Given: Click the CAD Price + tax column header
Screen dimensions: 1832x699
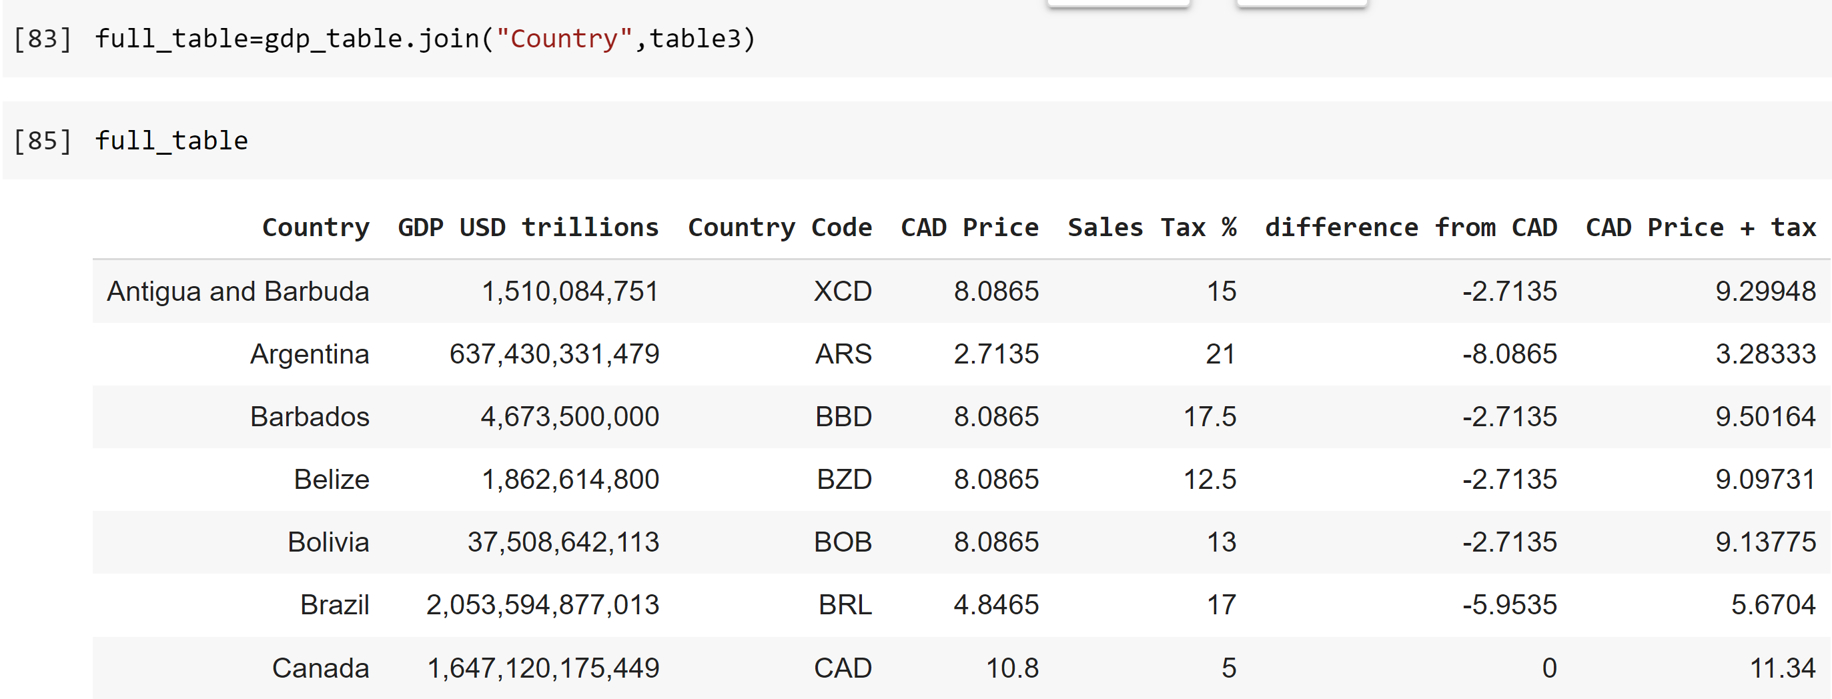Looking at the screenshot, I should [x=1701, y=227].
